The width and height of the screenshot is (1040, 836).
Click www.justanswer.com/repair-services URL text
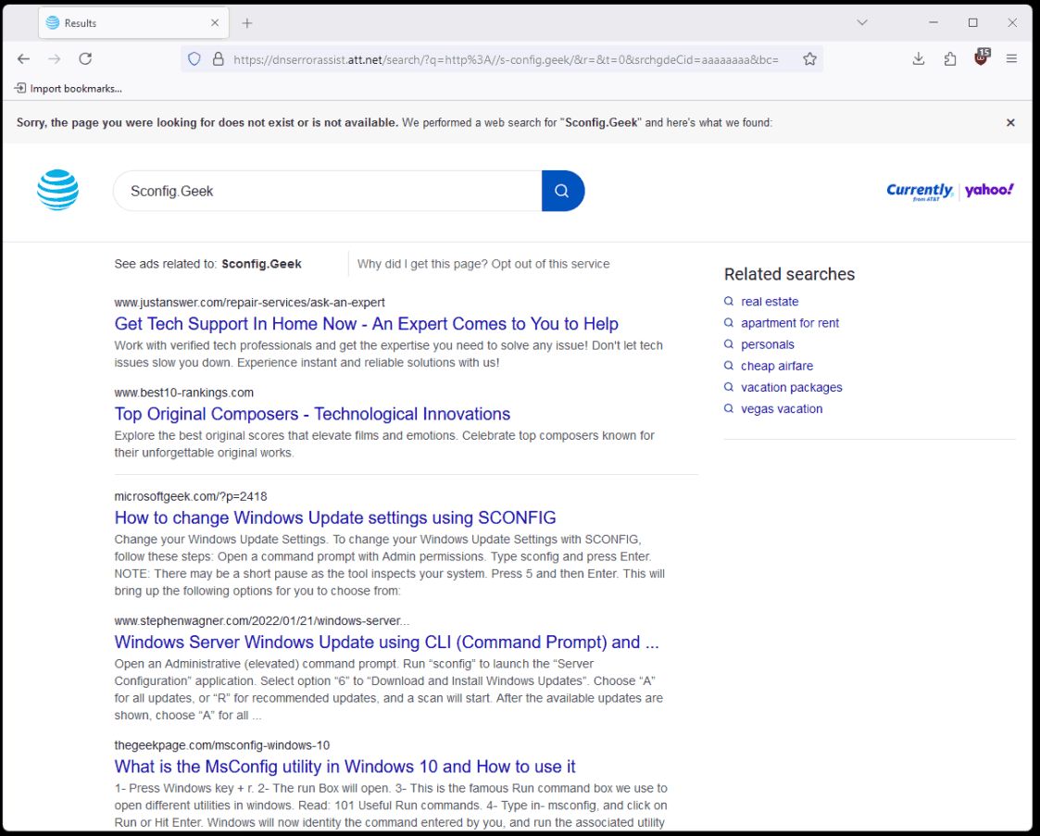coord(249,303)
